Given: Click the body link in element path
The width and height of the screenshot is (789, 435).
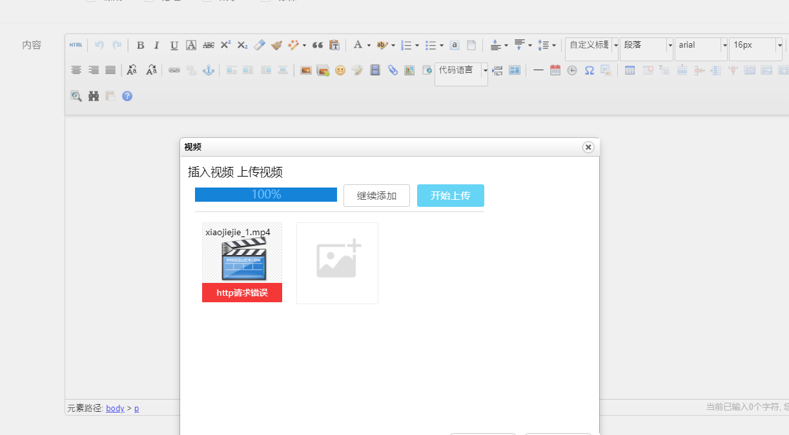Looking at the screenshot, I should 115,408.
